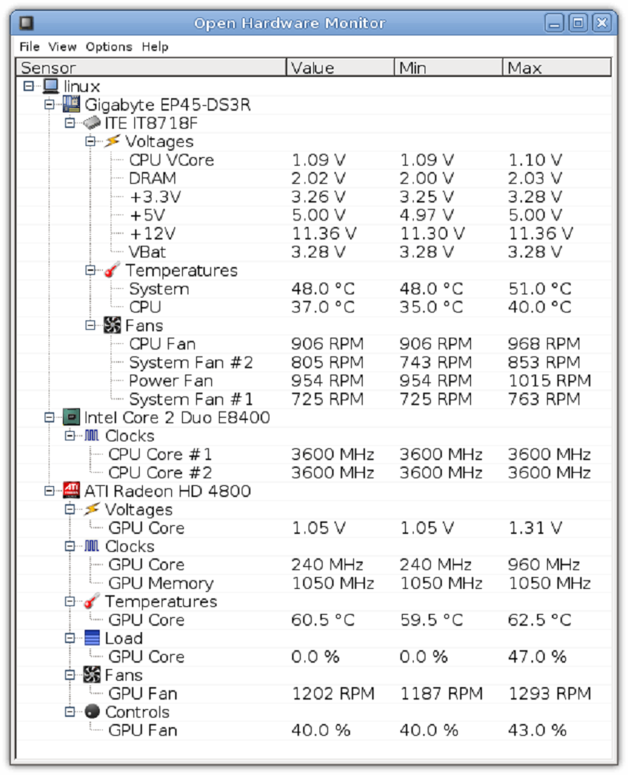The image size is (628, 775).
Task: Select the DRAM voltage row
Action: tap(314, 178)
